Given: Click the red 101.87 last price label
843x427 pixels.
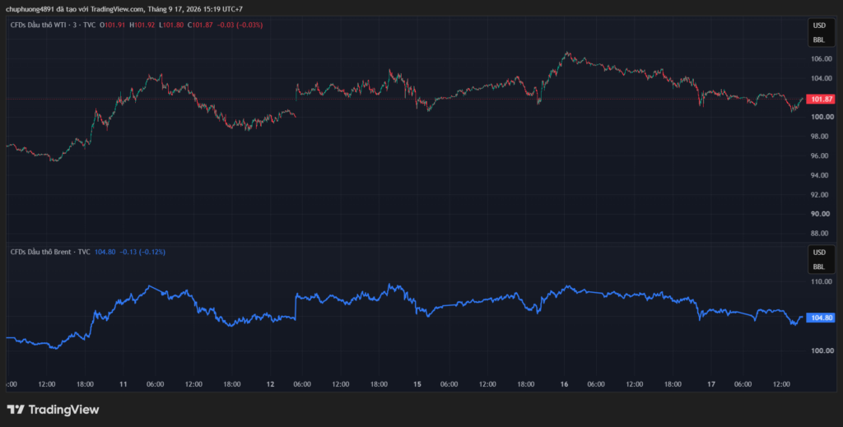Looking at the screenshot, I should [822, 99].
